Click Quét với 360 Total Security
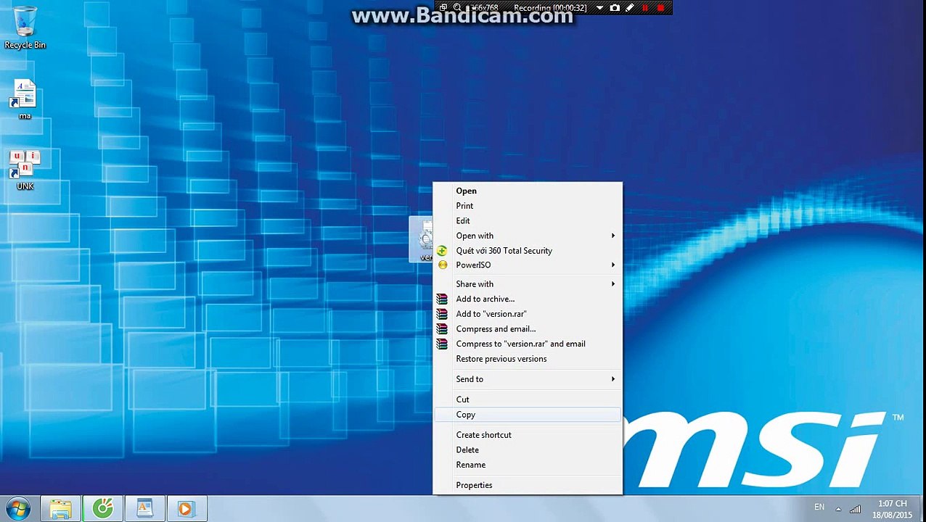 pos(528,251)
